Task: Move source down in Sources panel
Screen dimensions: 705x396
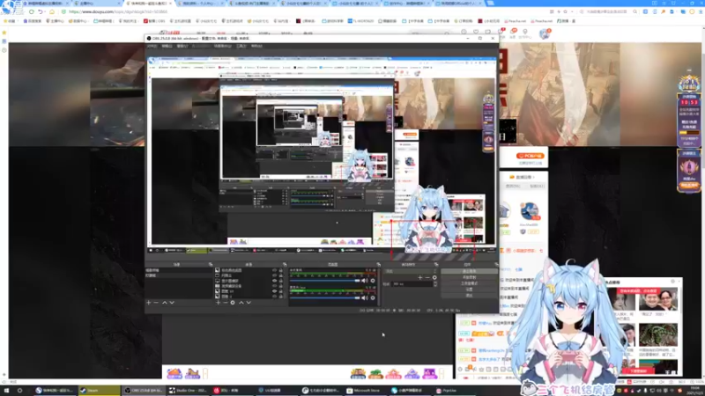Action: coord(249,303)
